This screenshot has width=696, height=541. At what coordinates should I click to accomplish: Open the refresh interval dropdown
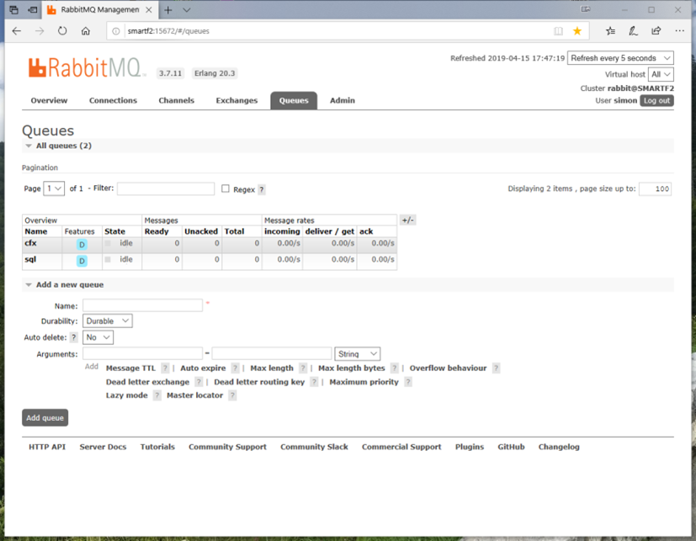point(620,58)
